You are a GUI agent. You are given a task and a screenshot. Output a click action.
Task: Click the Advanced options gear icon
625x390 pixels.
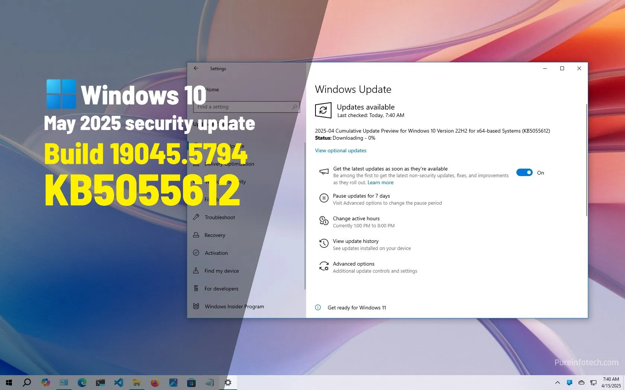tap(324, 266)
